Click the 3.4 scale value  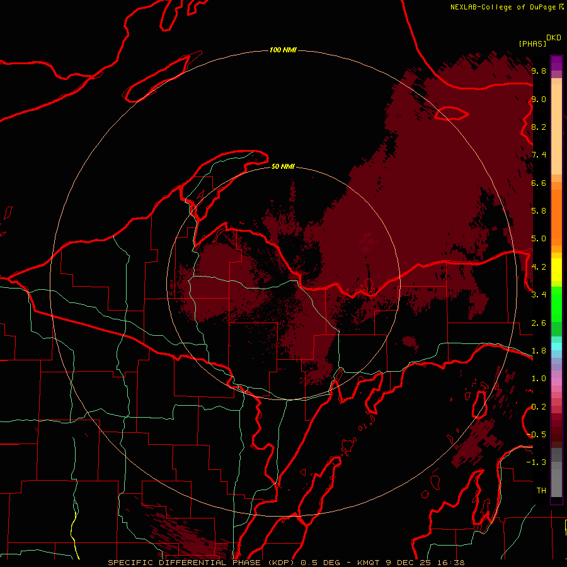coord(539,294)
